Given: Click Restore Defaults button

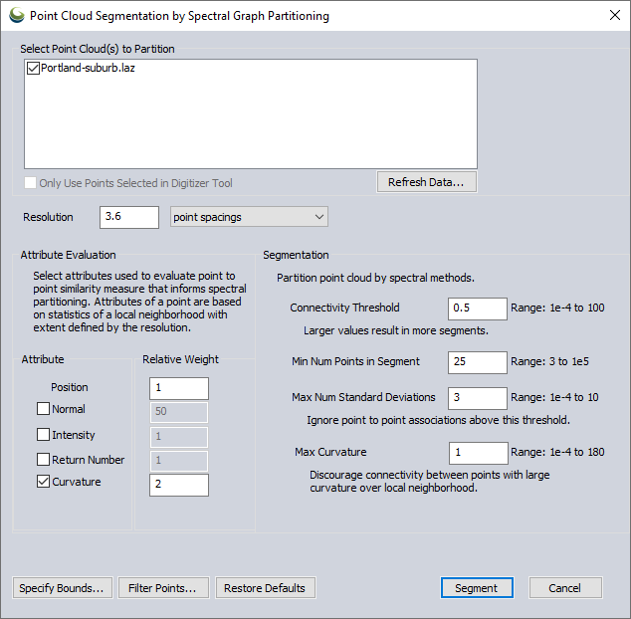Looking at the screenshot, I should click(x=265, y=588).
